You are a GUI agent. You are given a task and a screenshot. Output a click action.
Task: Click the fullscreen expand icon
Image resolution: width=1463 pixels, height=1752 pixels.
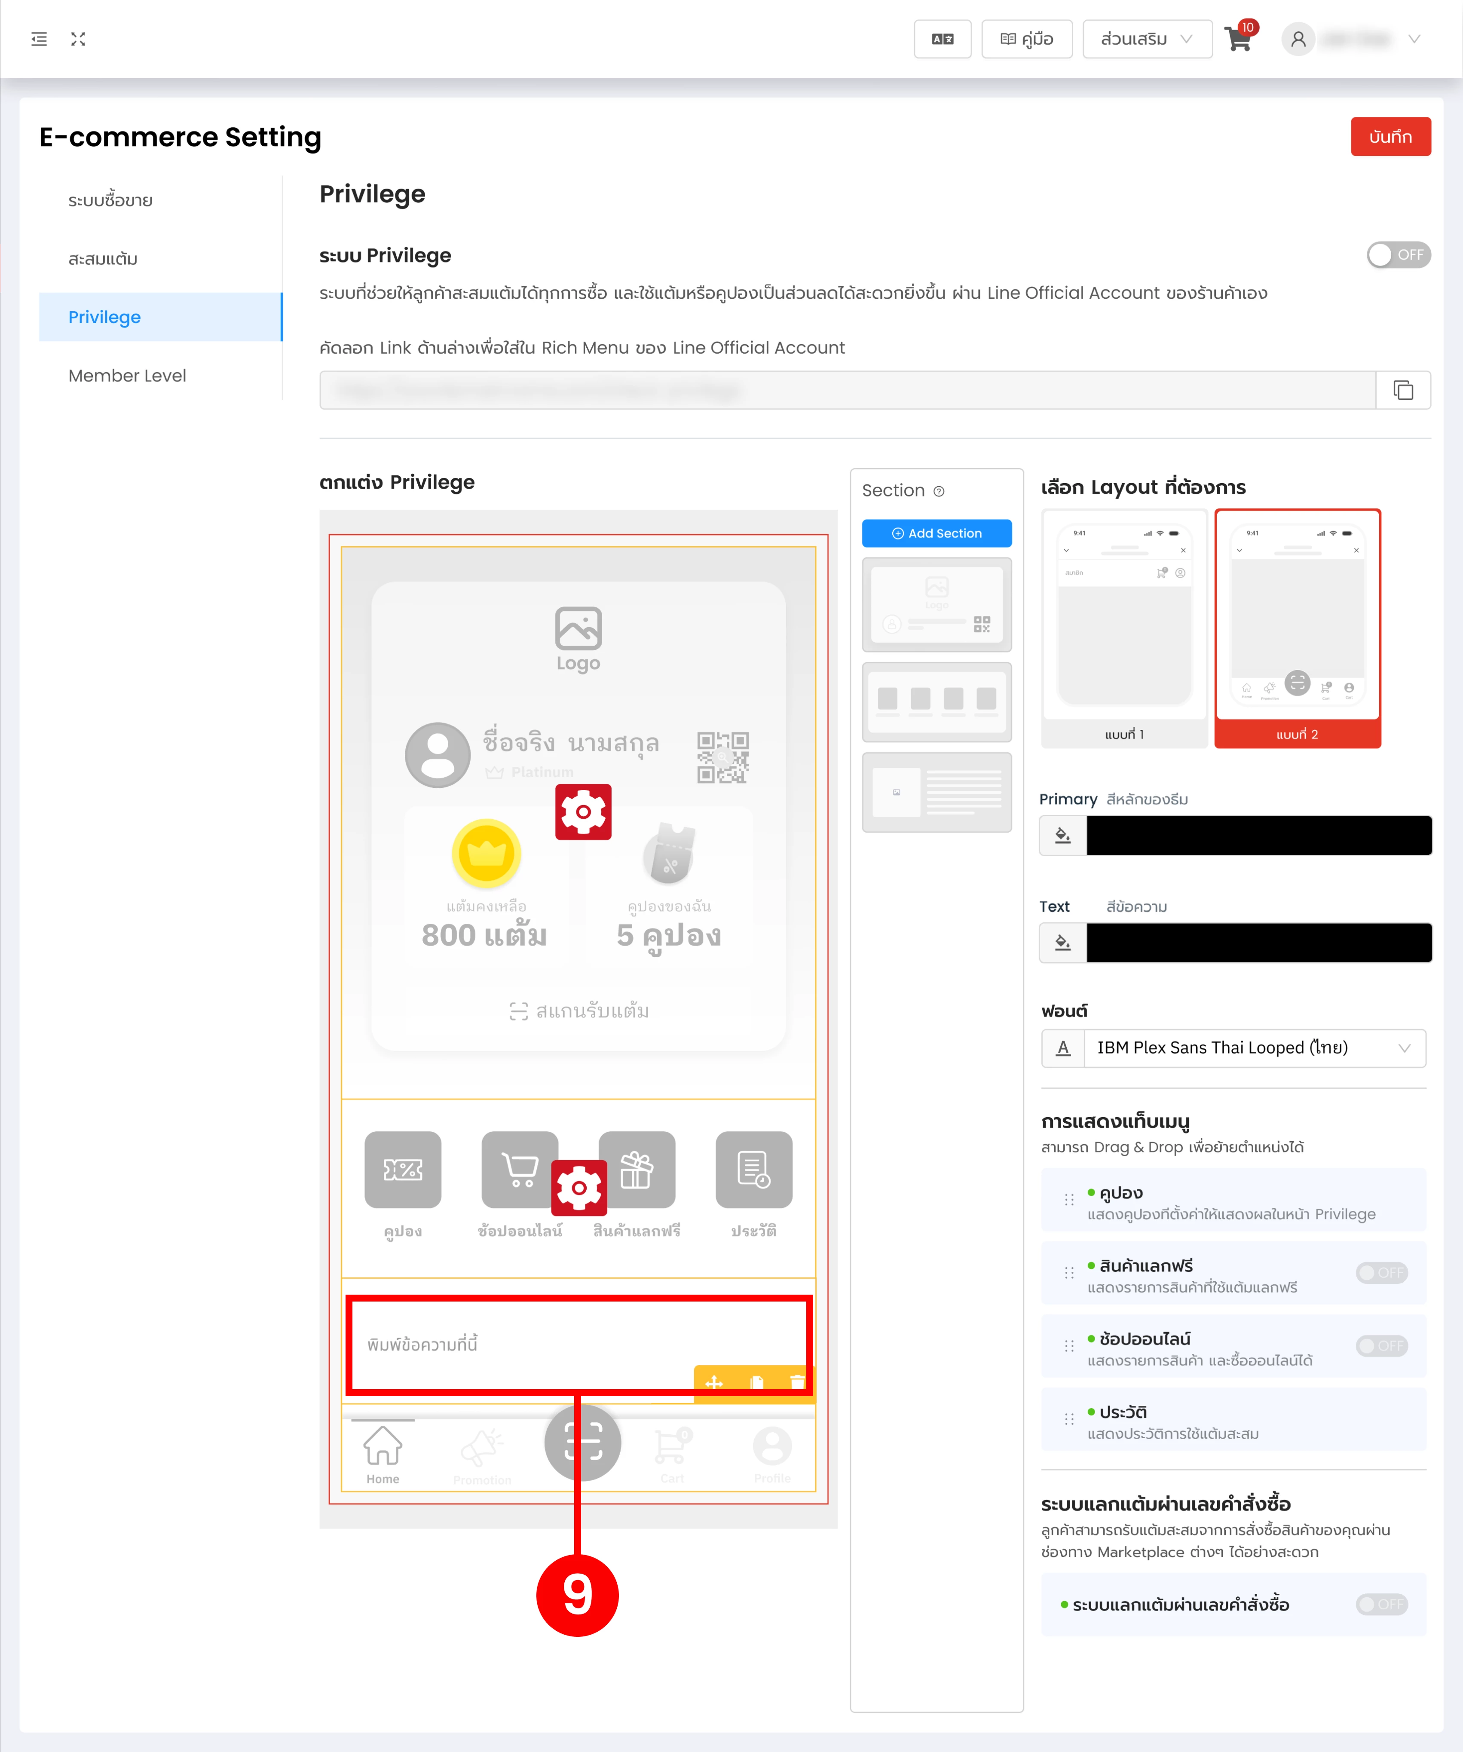[78, 39]
